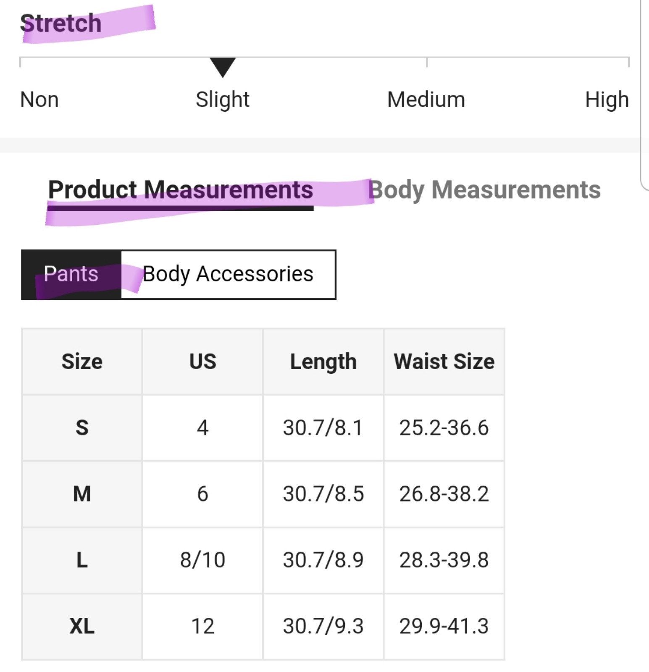Image resolution: width=649 pixels, height=672 pixels.
Task: Click the Size column header
Action: (82, 362)
